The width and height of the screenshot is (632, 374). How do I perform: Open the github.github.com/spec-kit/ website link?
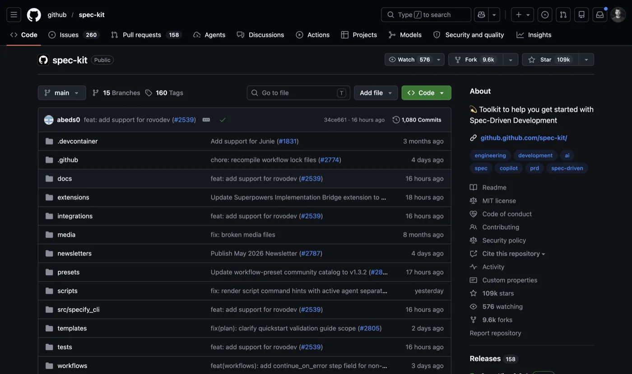[524, 138]
